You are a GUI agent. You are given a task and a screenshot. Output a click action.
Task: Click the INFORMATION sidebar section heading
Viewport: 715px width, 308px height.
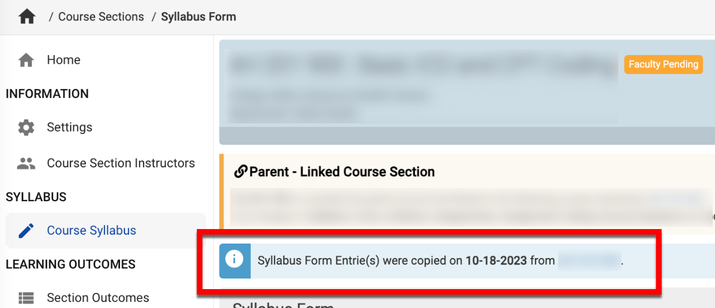pyautogui.click(x=47, y=94)
